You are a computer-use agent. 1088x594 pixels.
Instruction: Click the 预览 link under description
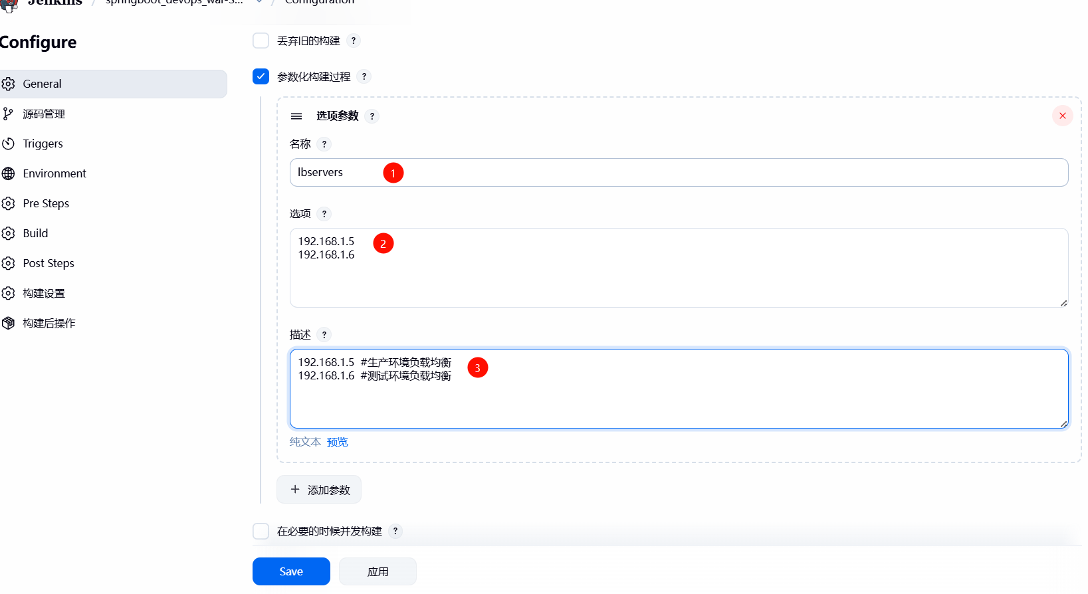[x=337, y=442]
